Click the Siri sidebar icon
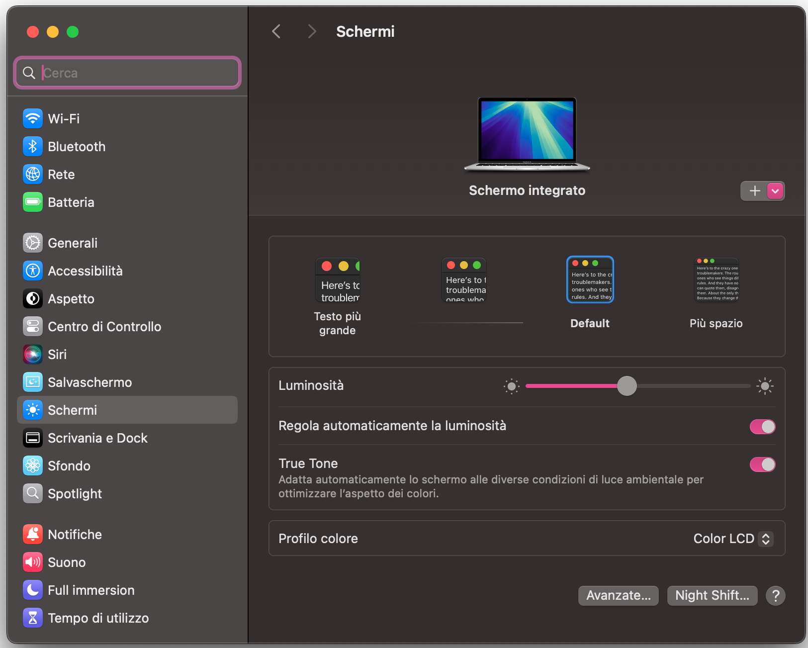Image resolution: width=808 pixels, height=648 pixels. coord(32,354)
